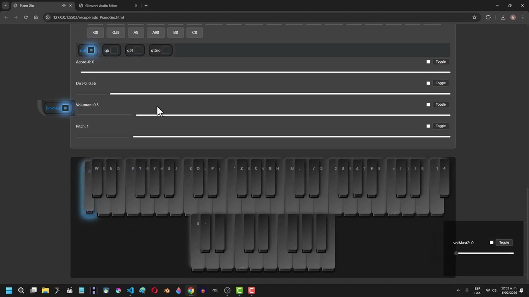Open the Wi-Fi network tray icon
Screen dimensions: 529x297
[488, 290]
